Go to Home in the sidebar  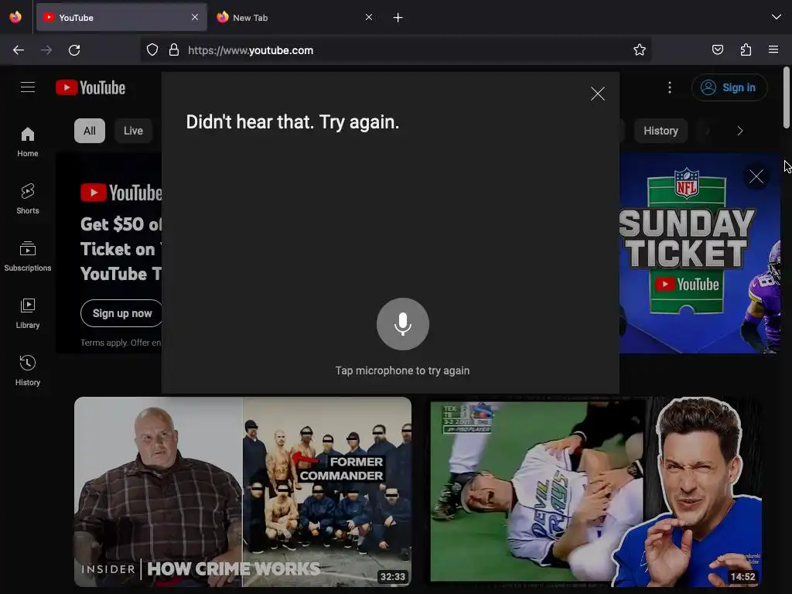(28, 142)
